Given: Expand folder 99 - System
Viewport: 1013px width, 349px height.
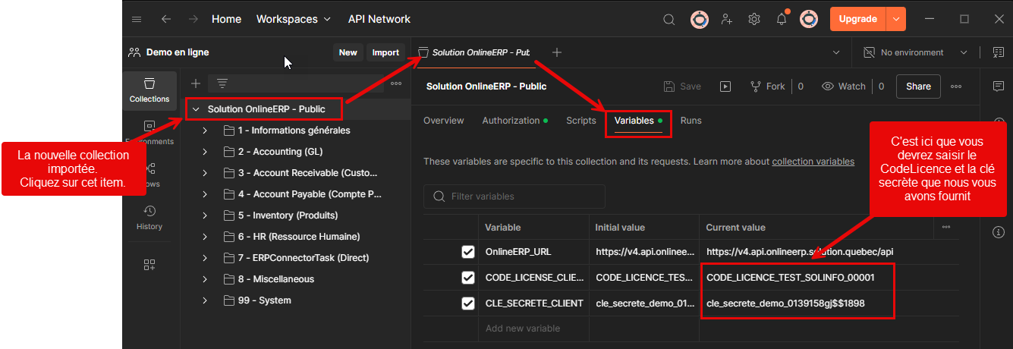Looking at the screenshot, I should click(x=205, y=300).
